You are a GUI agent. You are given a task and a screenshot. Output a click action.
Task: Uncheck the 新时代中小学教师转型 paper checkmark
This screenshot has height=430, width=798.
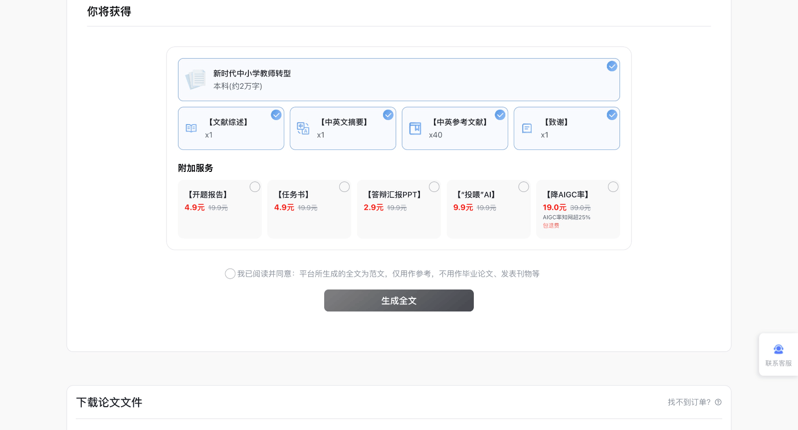pos(612,66)
